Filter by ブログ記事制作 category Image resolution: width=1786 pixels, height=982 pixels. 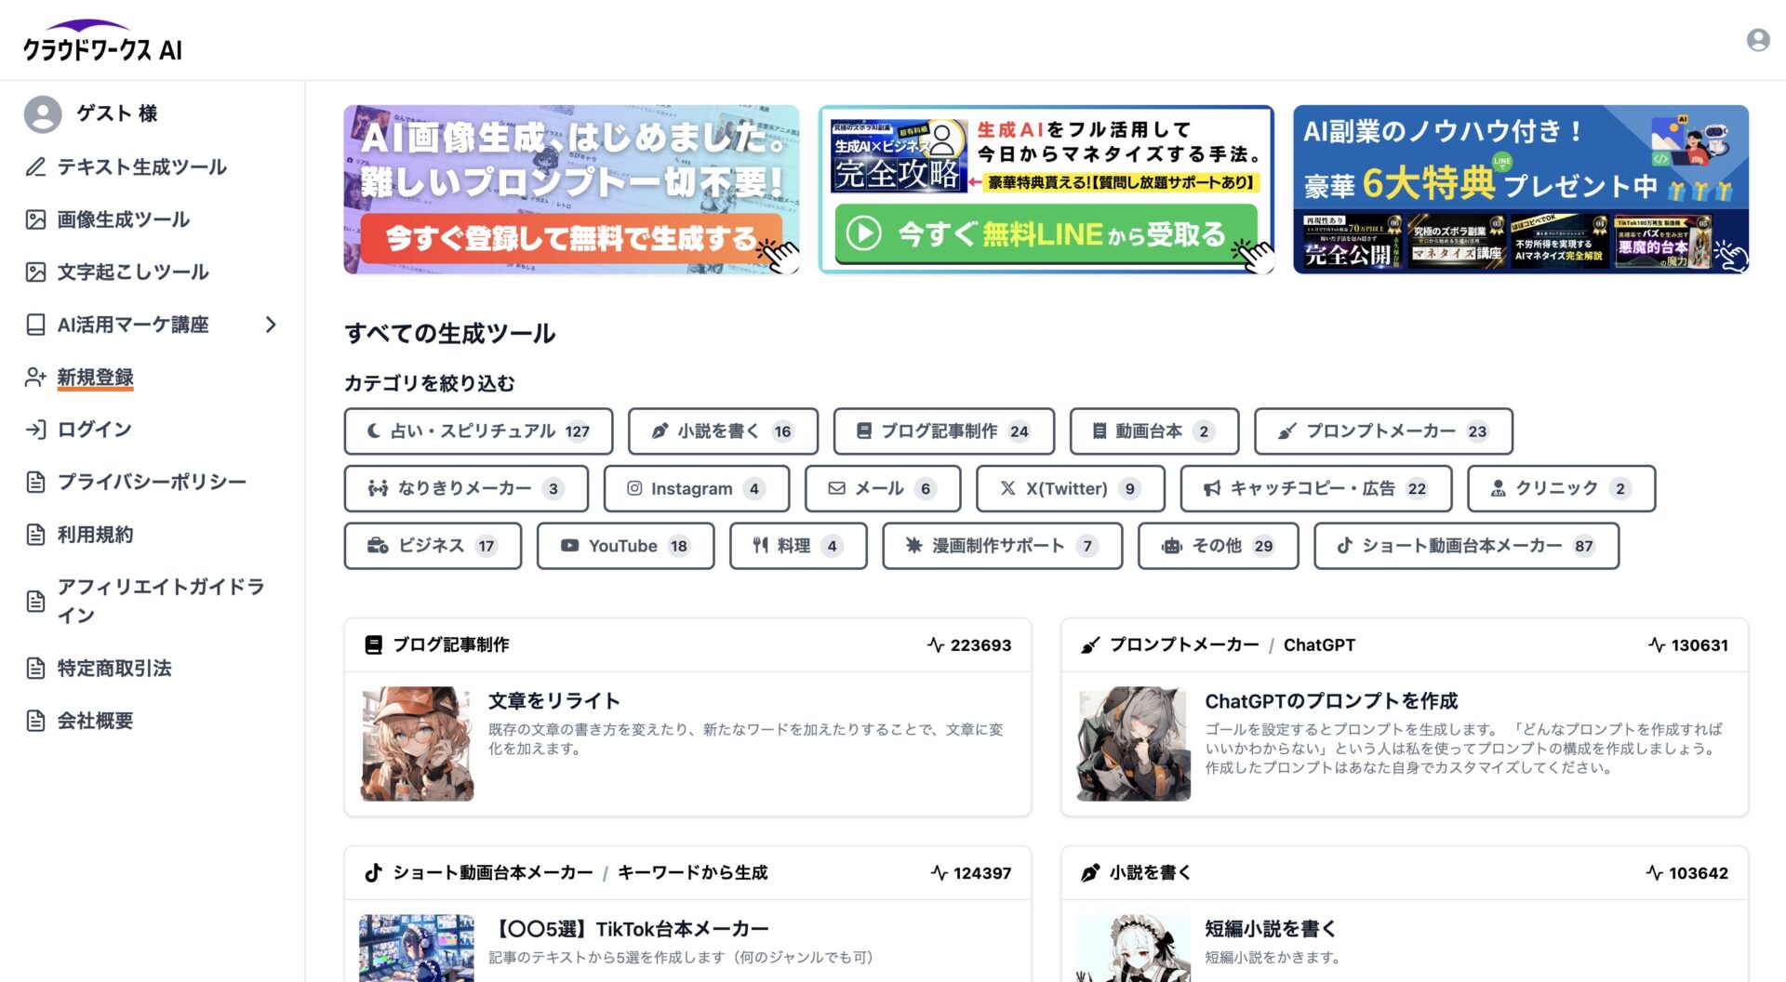tap(944, 431)
